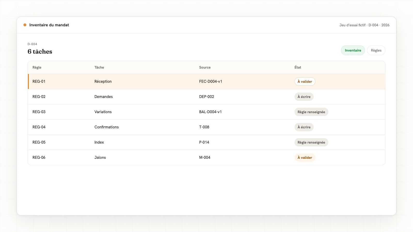The width and height of the screenshot is (413, 232).
Task: Select source BAL-D004-v1
Action: coord(210,112)
